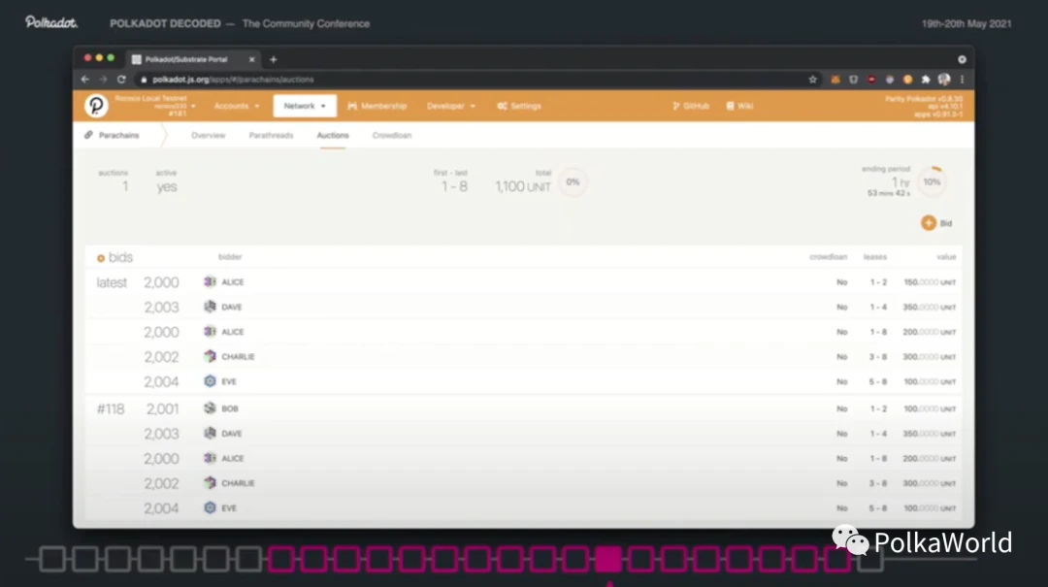Click the 150.0000 UNIT bid value
The width and height of the screenshot is (1048, 587).
[x=930, y=282]
